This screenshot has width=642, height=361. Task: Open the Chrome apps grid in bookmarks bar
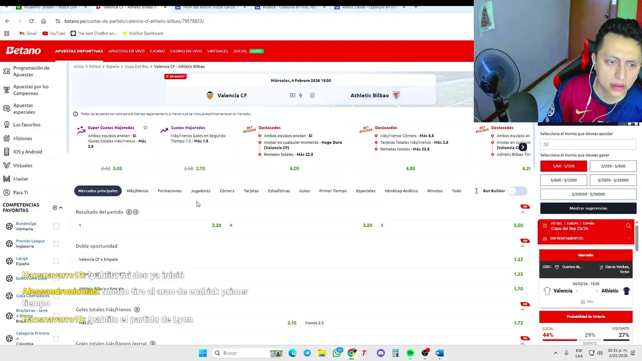tap(7, 33)
